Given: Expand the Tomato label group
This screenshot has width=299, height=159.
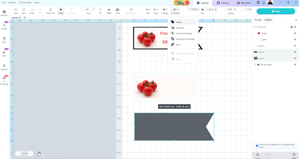Looking at the screenshot, I should (x=255, y=65).
